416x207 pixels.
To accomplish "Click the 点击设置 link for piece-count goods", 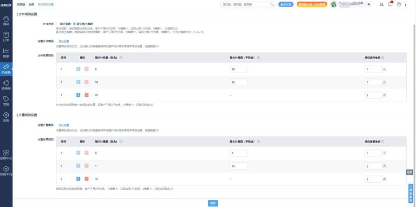I will (64, 41).
